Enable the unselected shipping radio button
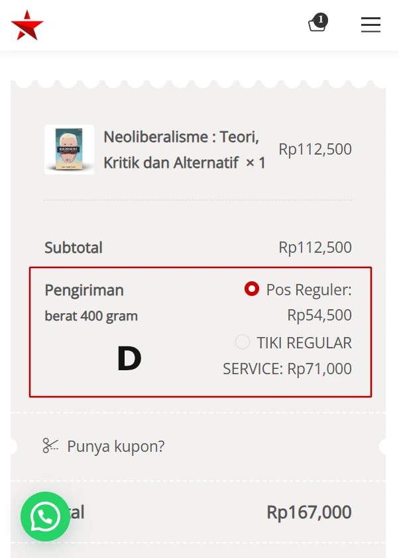The height and width of the screenshot is (558, 399). click(241, 342)
